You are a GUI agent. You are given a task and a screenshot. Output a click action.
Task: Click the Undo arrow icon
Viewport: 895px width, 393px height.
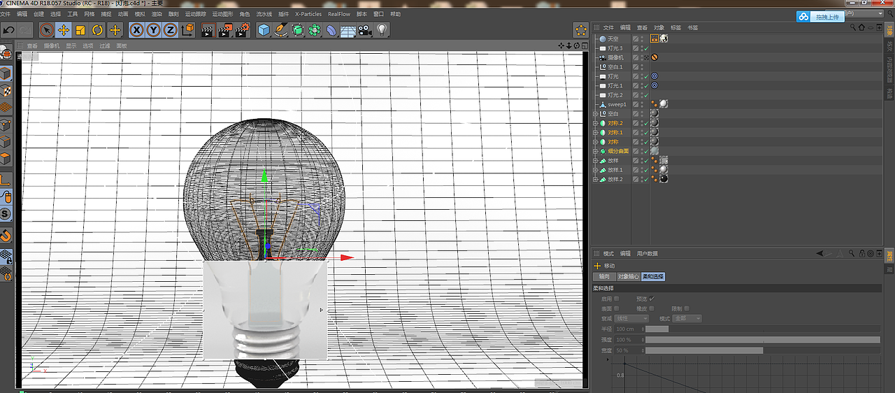tap(9, 30)
